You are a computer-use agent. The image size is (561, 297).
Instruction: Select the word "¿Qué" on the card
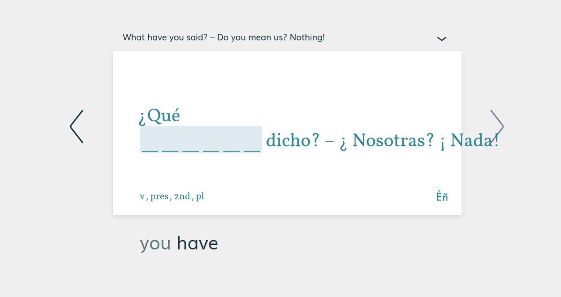pyautogui.click(x=159, y=116)
